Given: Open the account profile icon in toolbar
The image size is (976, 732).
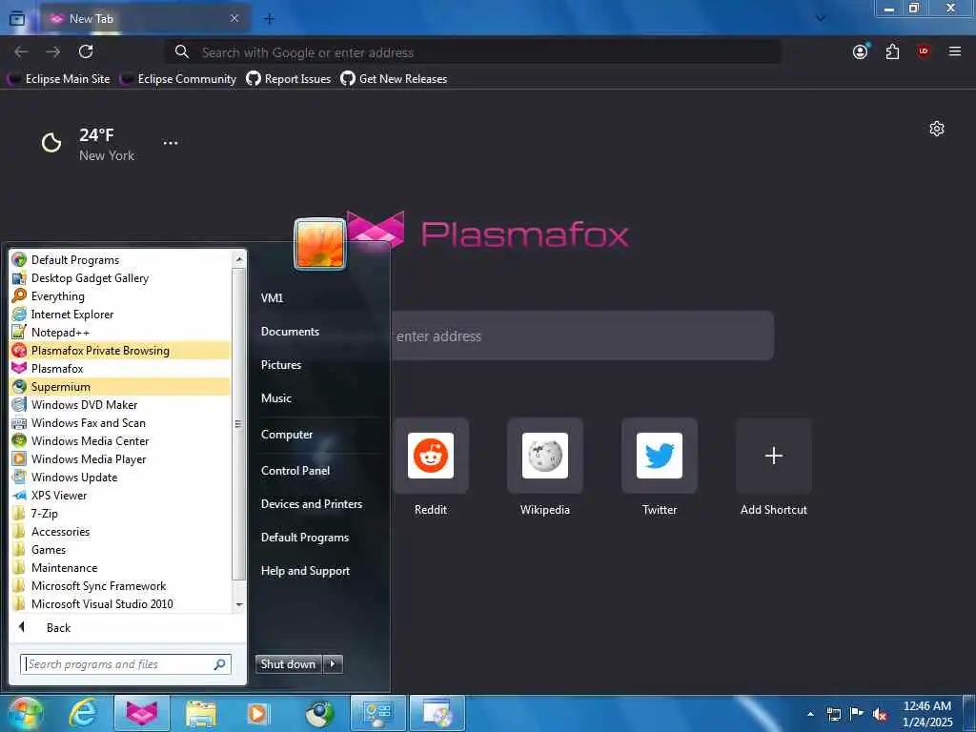Looking at the screenshot, I should pyautogui.click(x=861, y=51).
